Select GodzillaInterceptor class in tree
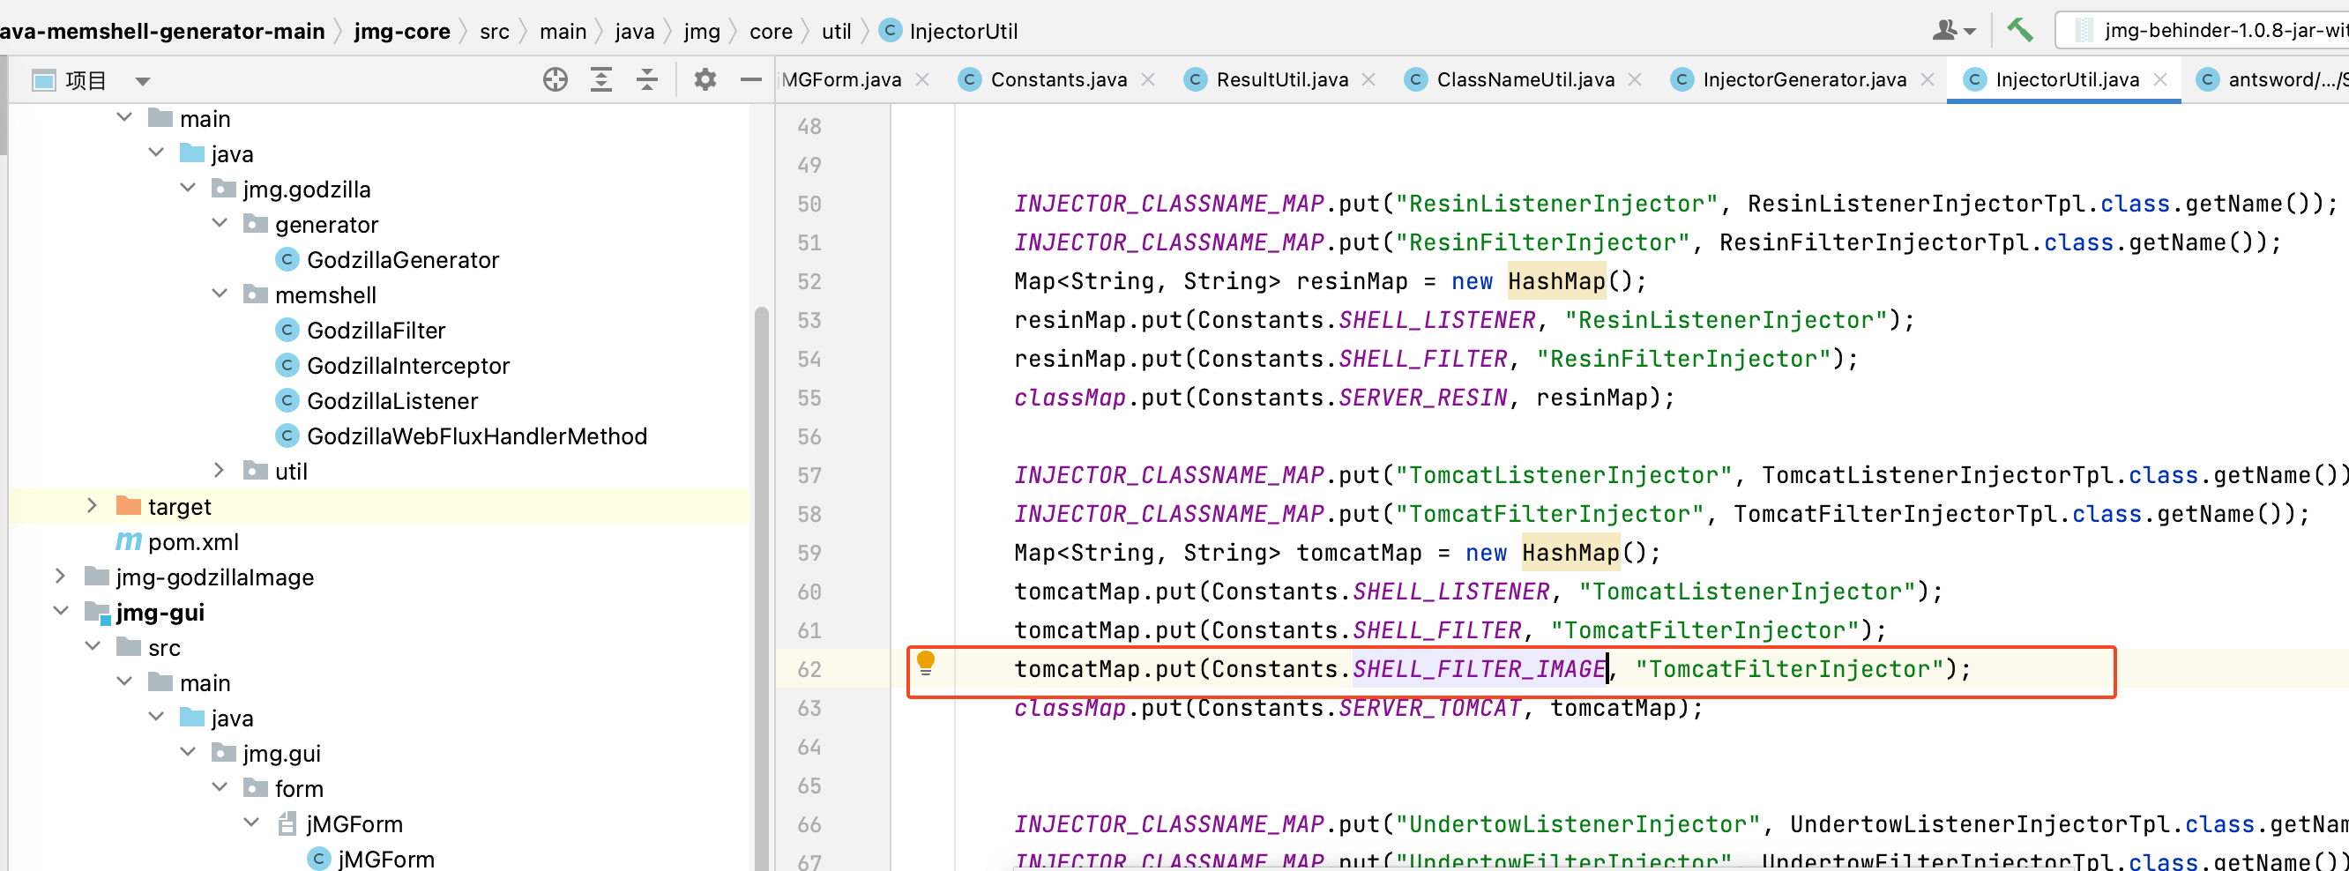 (x=407, y=366)
